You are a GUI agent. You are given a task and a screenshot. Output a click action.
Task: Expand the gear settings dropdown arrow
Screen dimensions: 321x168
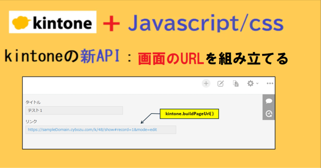pos(257,83)
